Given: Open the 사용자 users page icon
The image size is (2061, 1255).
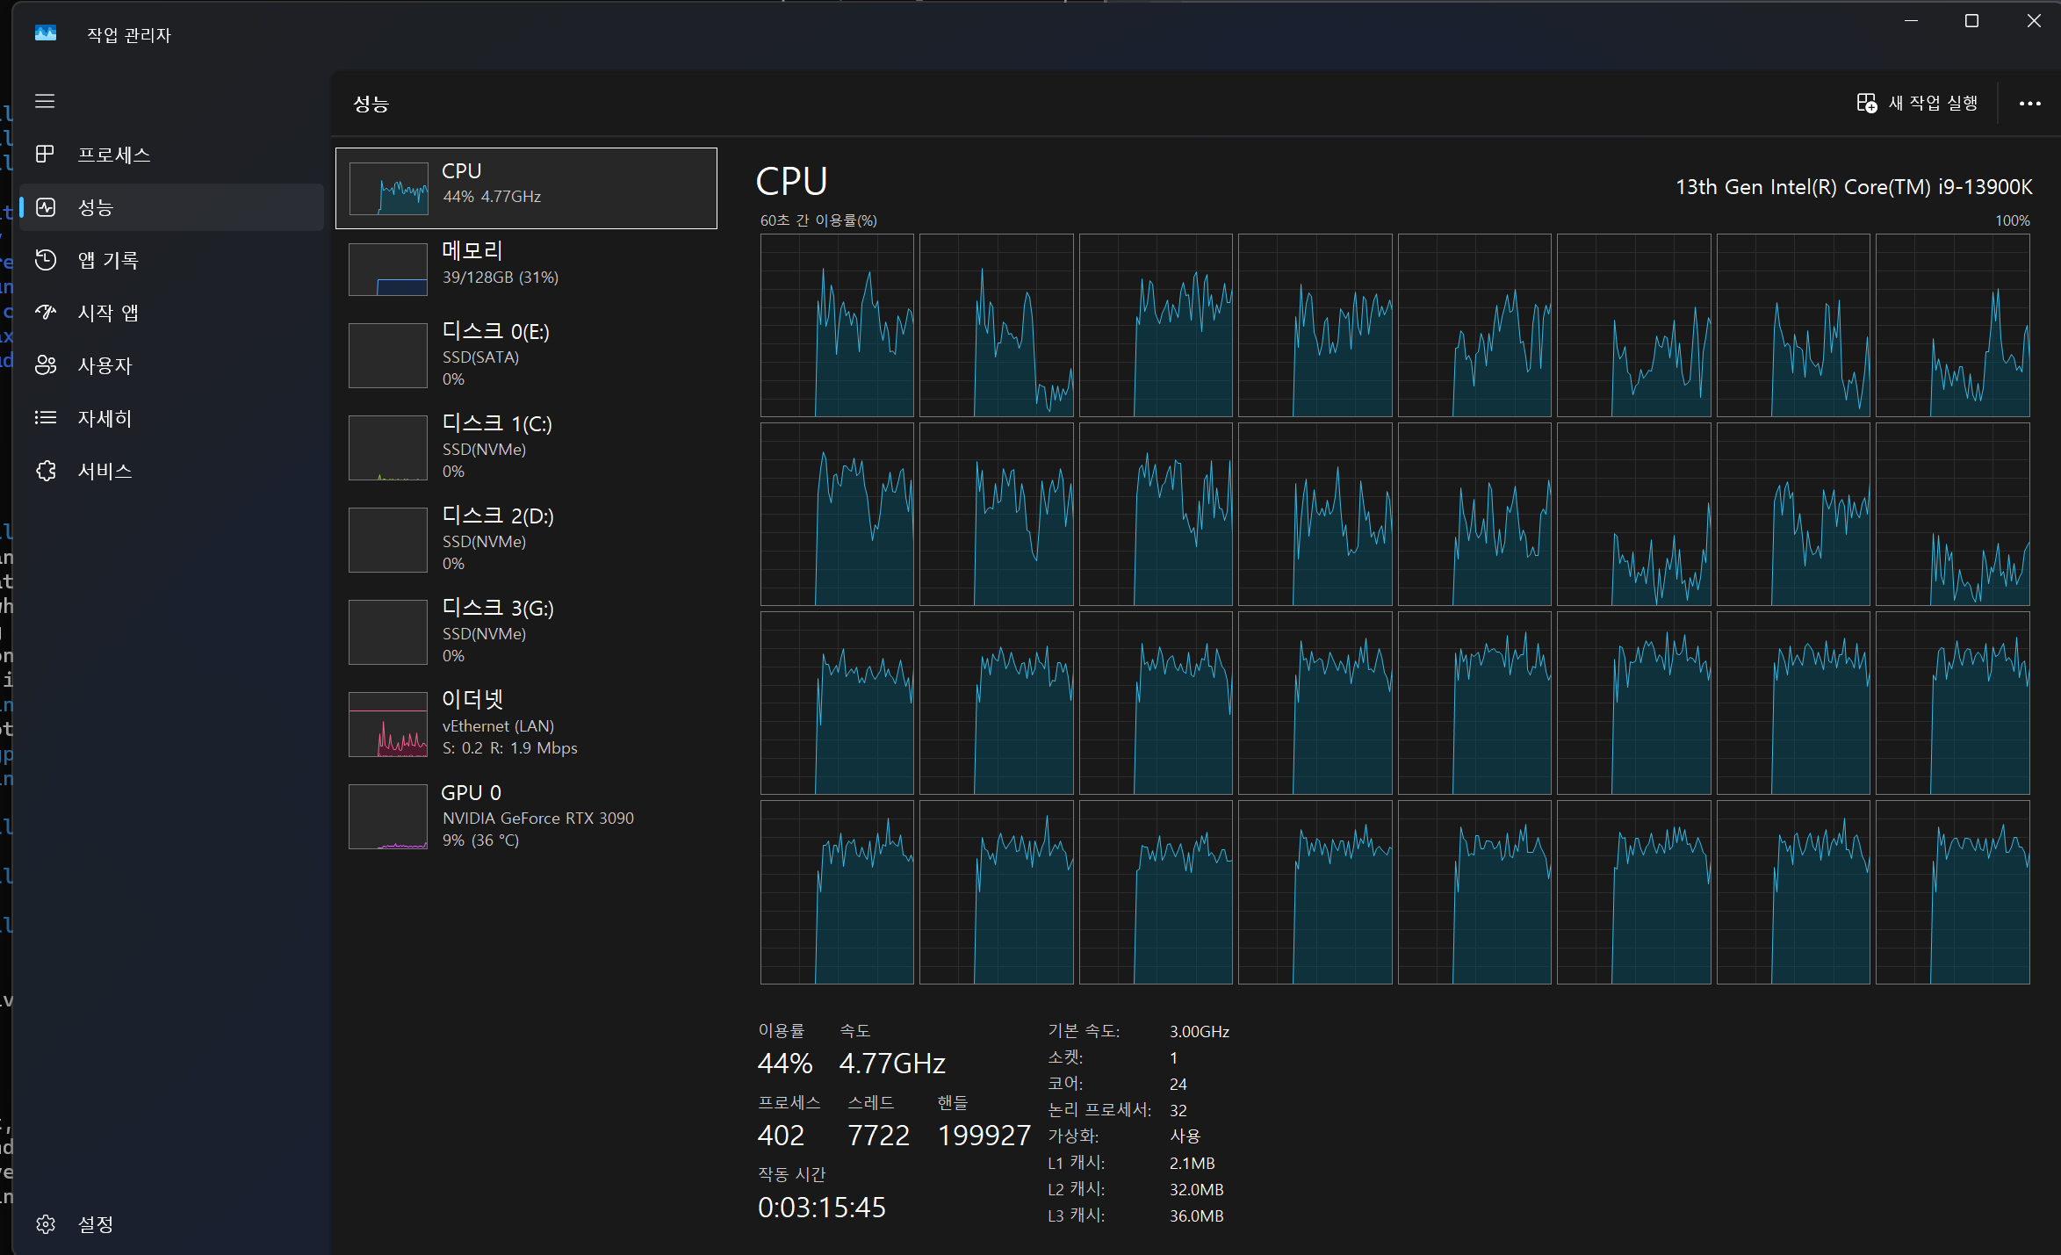Looking at the screenshot, I should point(45,365).
